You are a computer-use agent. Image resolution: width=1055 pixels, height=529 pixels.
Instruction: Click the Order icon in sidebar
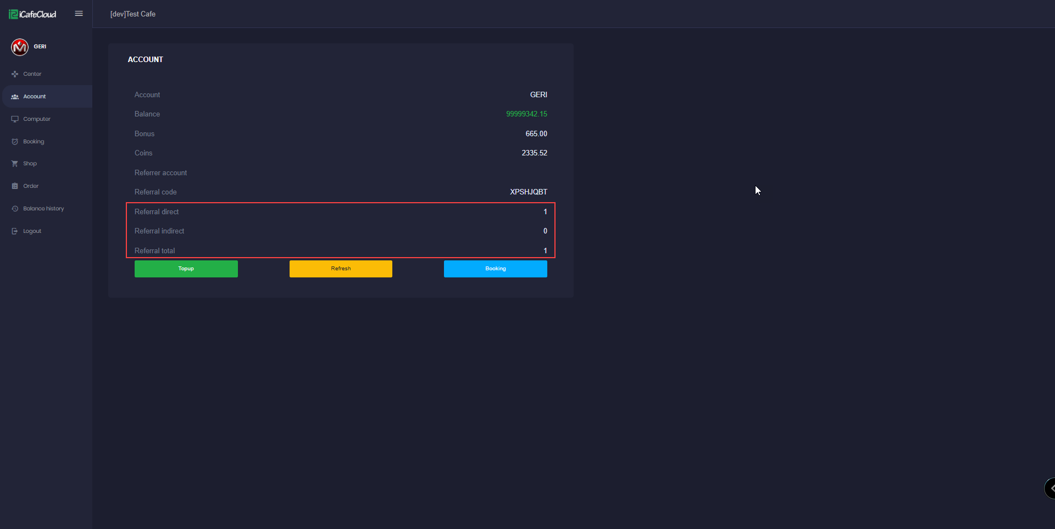click(15, 186)
